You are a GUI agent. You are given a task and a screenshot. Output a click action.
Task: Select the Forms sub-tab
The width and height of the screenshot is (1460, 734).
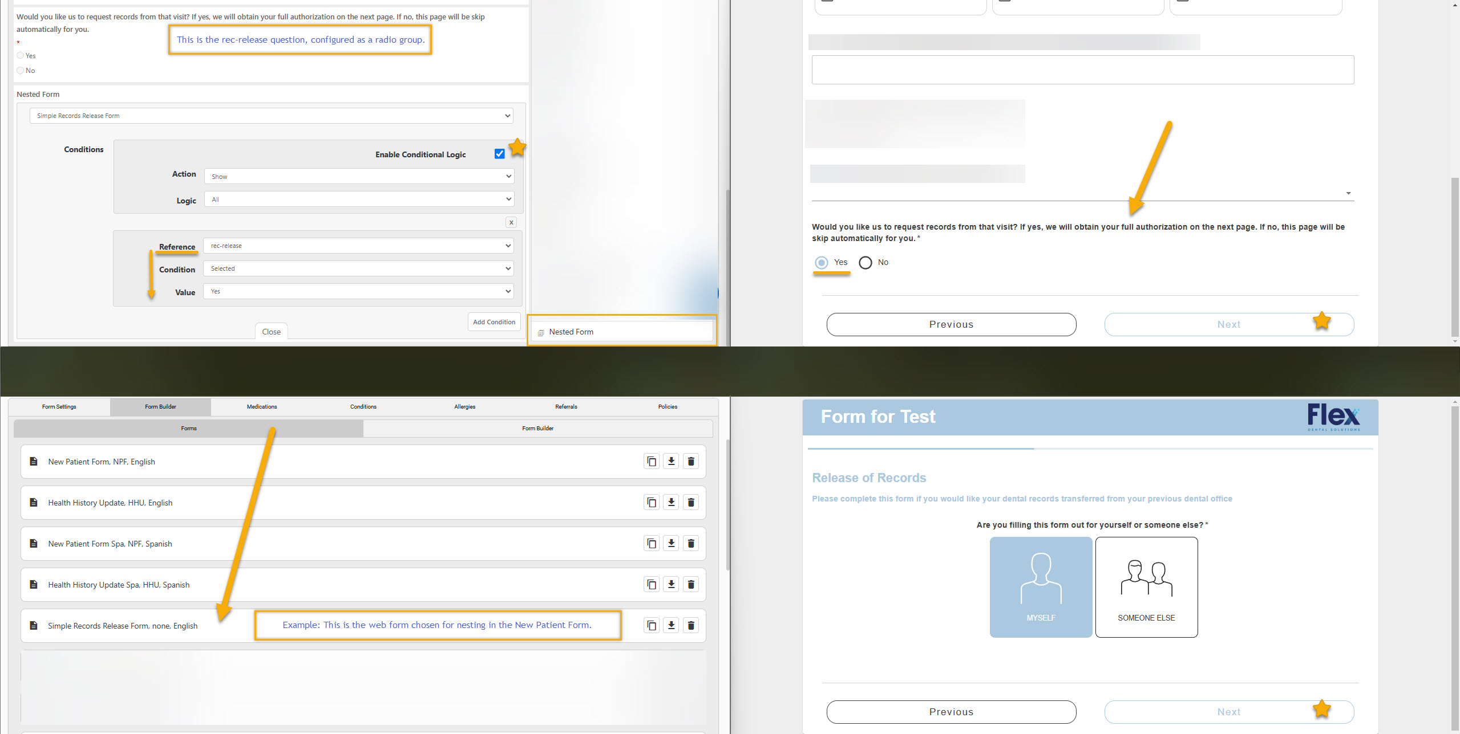[188, 429]
